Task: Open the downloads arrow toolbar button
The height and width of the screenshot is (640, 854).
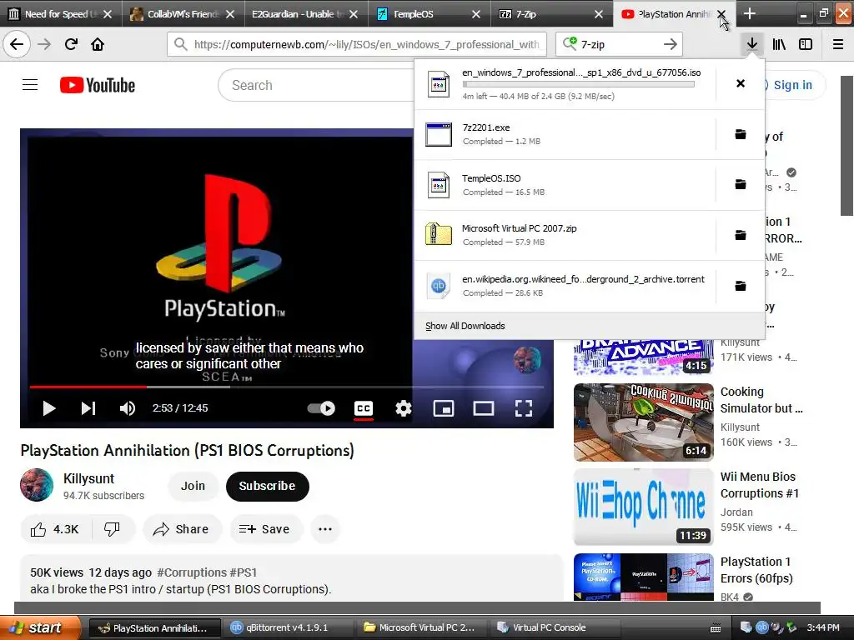Action: click(752, 44)
